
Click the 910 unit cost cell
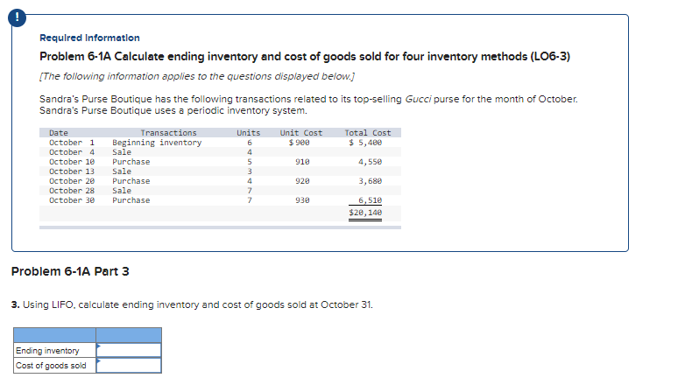[302, 162]
